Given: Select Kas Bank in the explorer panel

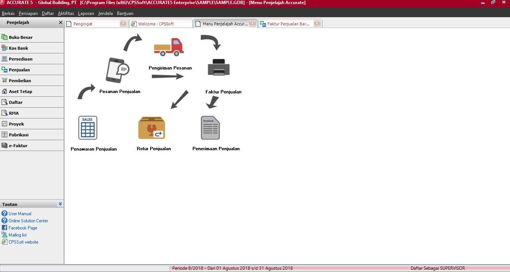Looking at the screenshot, I should (x=18, y=48).
